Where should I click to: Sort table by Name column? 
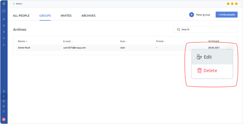22,41
